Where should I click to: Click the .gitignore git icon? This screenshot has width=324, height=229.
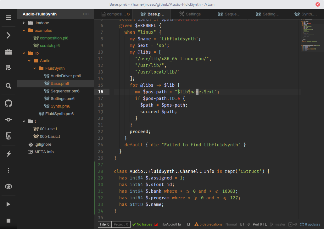coord(31,144)
